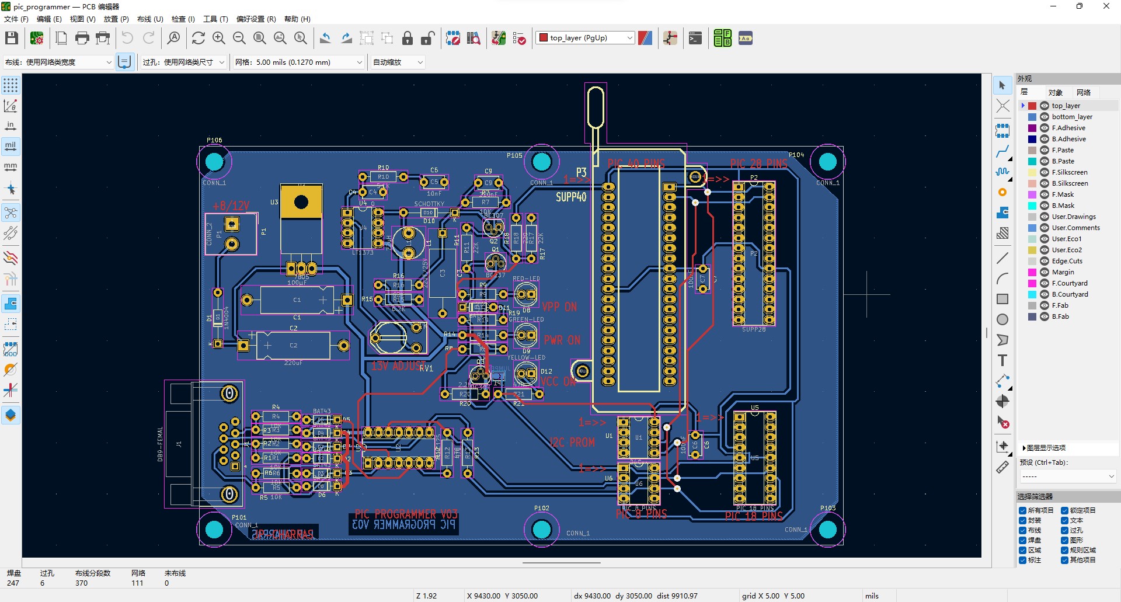
Task: Open the 过孔 via size dropdown
Action: coord(183,62)
